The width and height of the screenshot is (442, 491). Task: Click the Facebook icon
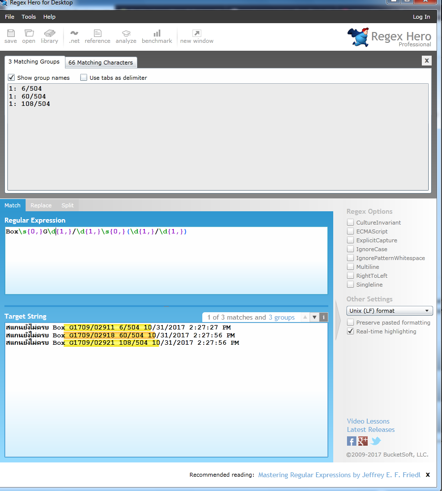(351, 441)
